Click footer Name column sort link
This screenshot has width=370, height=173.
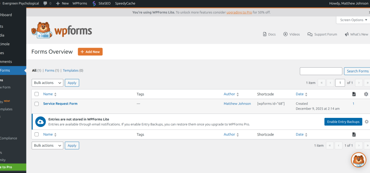click(48, 134)
